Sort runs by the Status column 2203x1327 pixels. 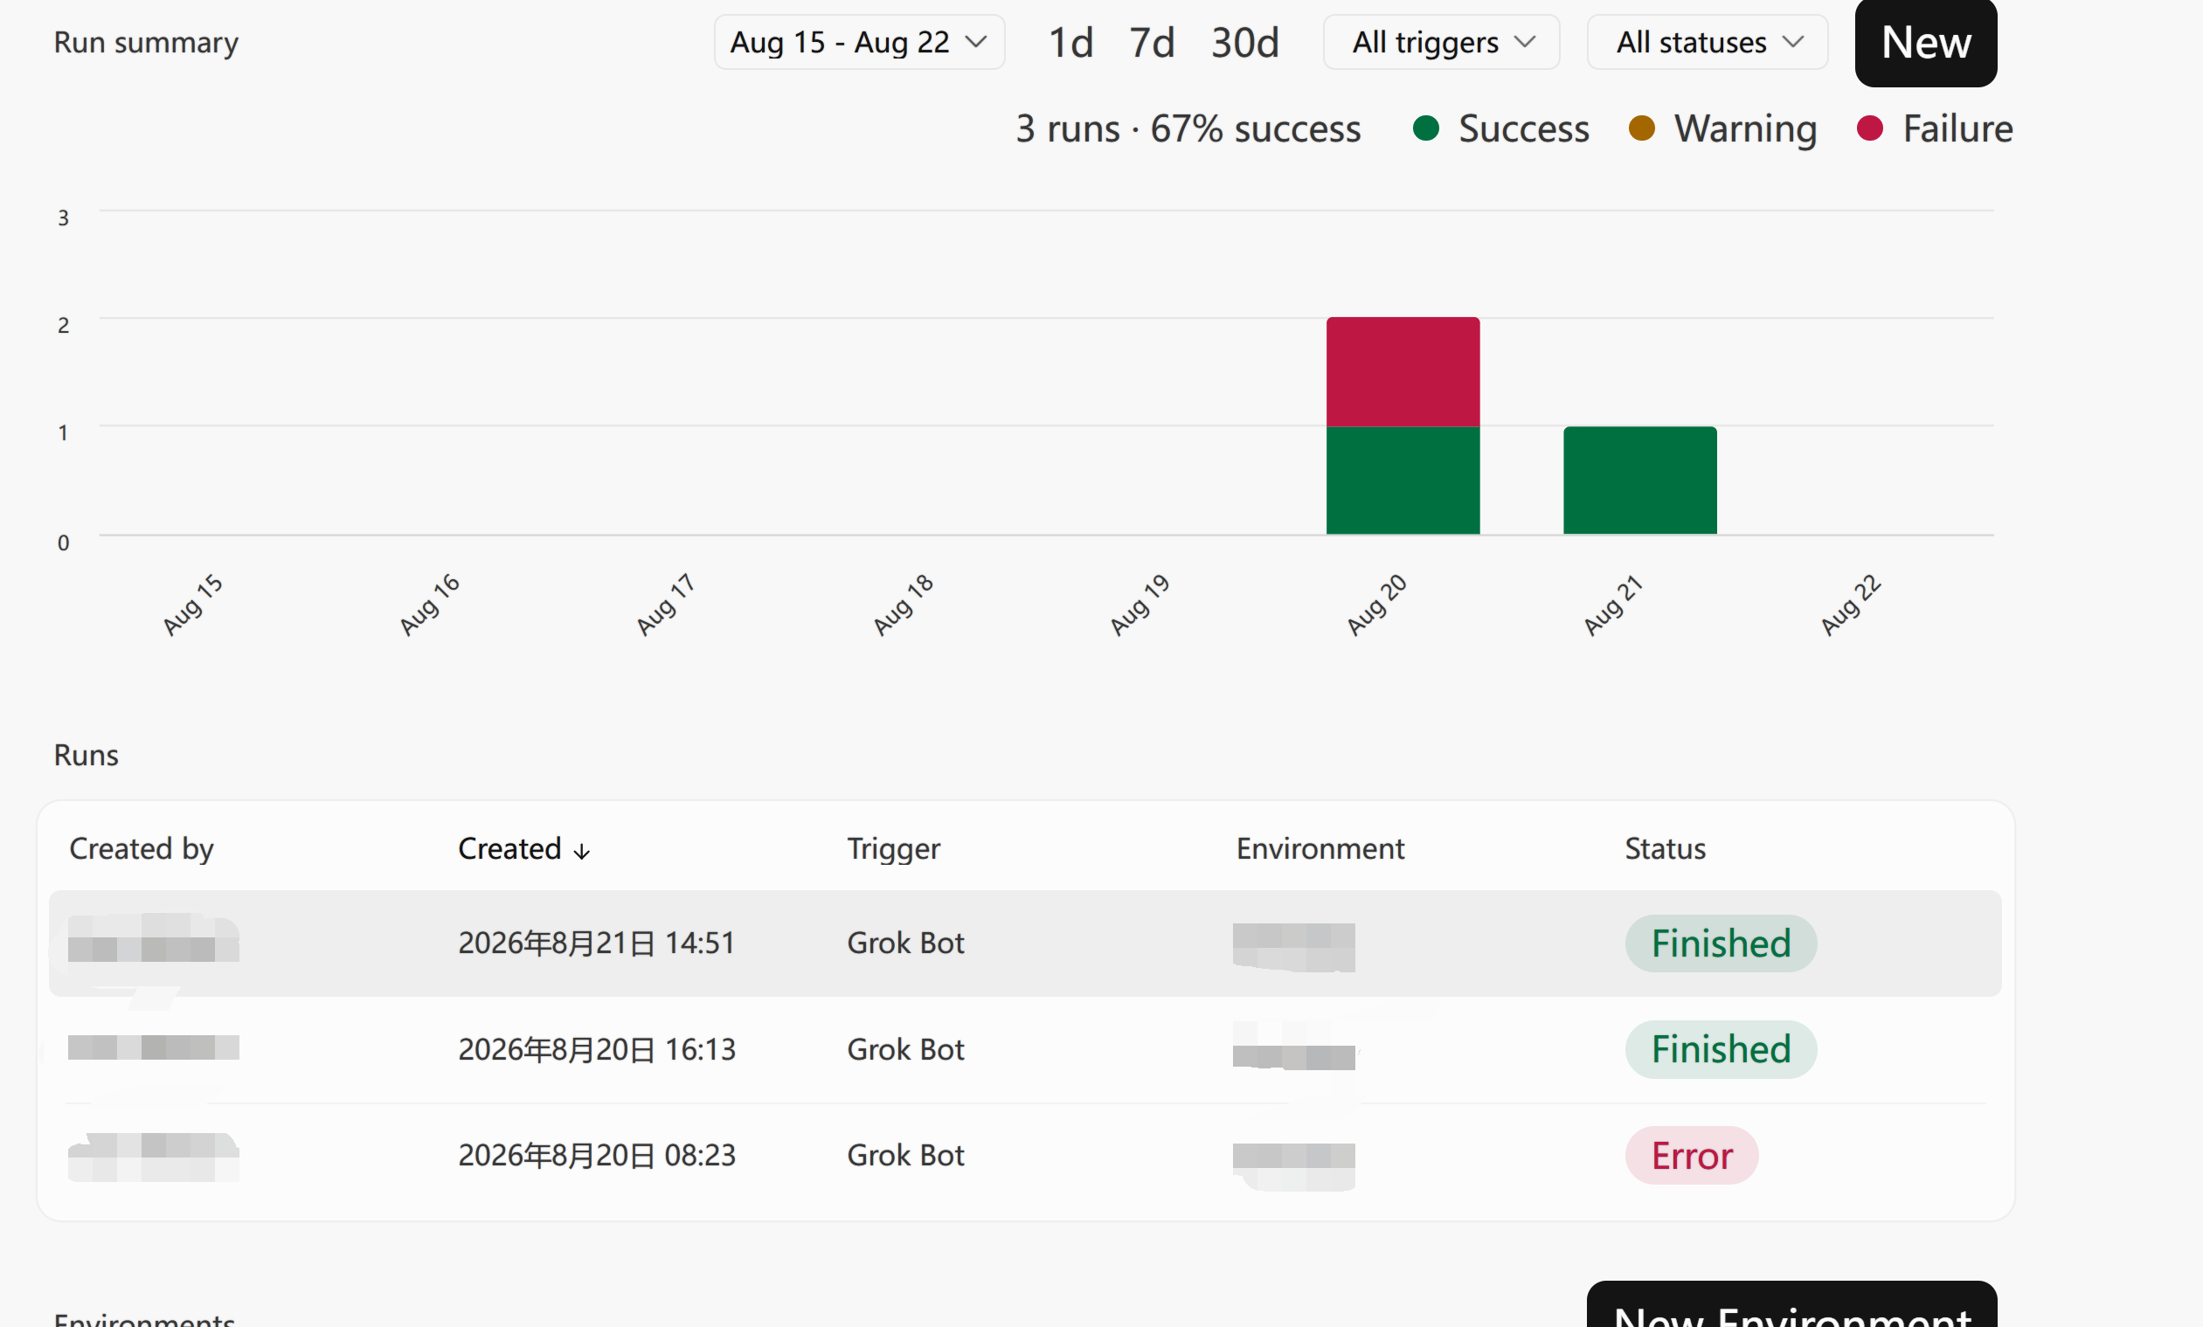tap(1665, 848)
